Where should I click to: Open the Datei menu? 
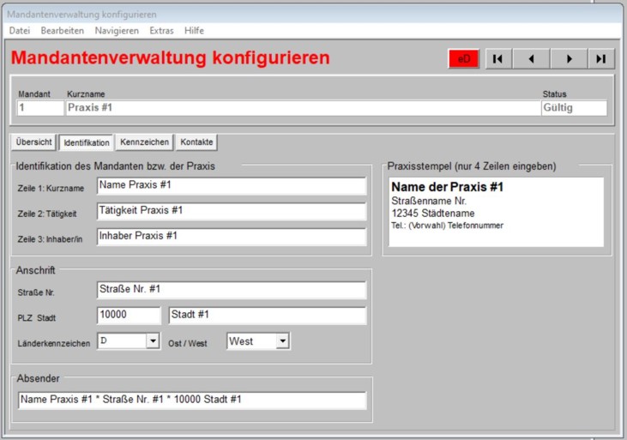coord(19,30)
